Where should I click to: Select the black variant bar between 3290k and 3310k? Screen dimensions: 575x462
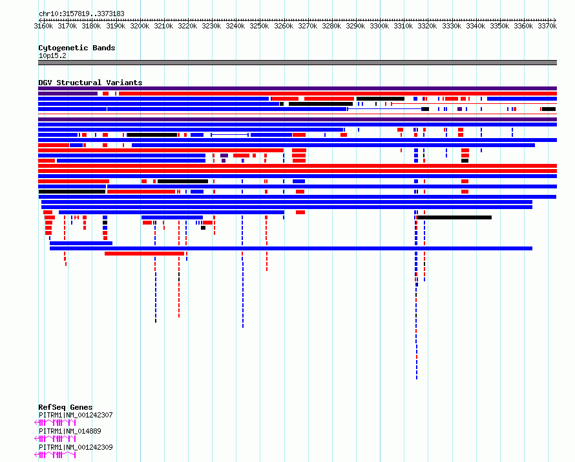(x=381, y=99)
